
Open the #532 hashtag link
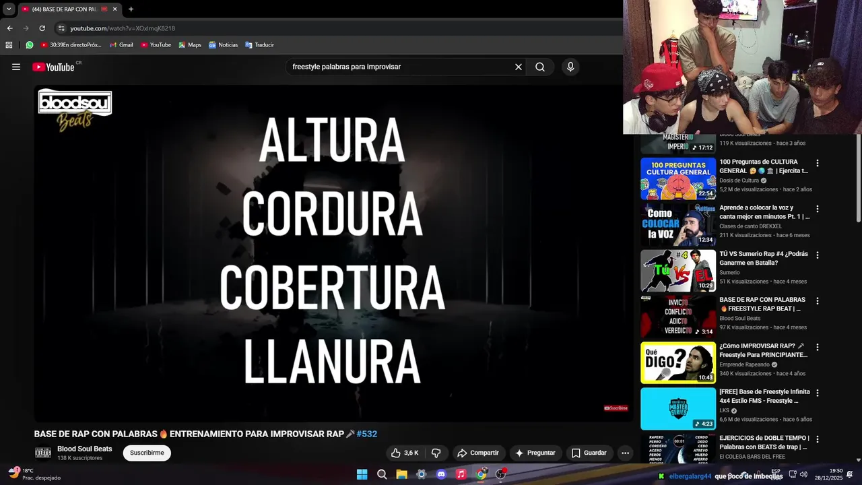tap(367, 434)
